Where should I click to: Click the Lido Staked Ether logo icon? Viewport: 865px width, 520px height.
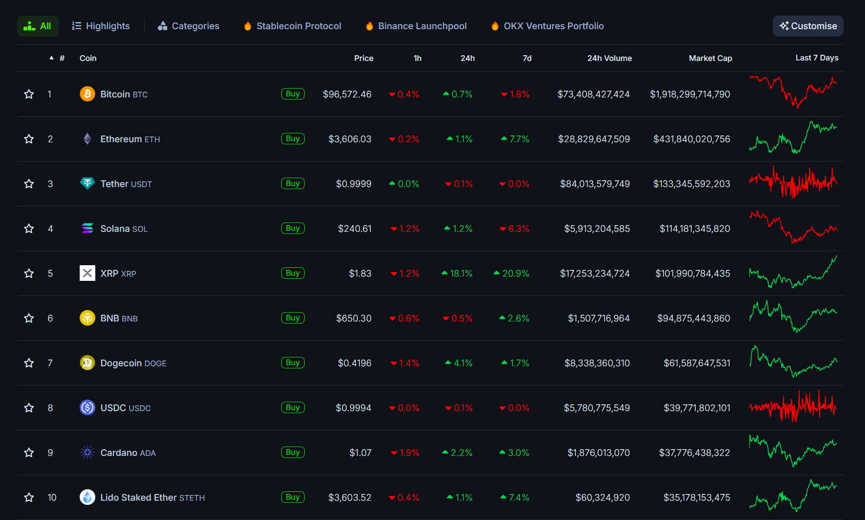point(87,498)
